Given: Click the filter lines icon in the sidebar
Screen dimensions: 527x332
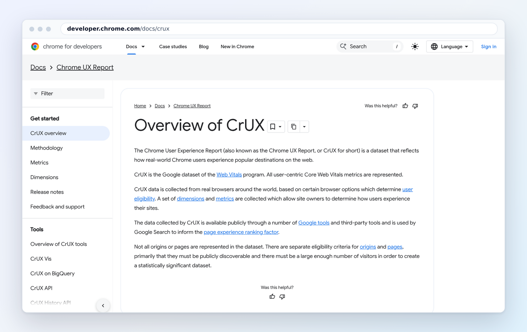Looking at the screenshot, I should tap(36, 94).
